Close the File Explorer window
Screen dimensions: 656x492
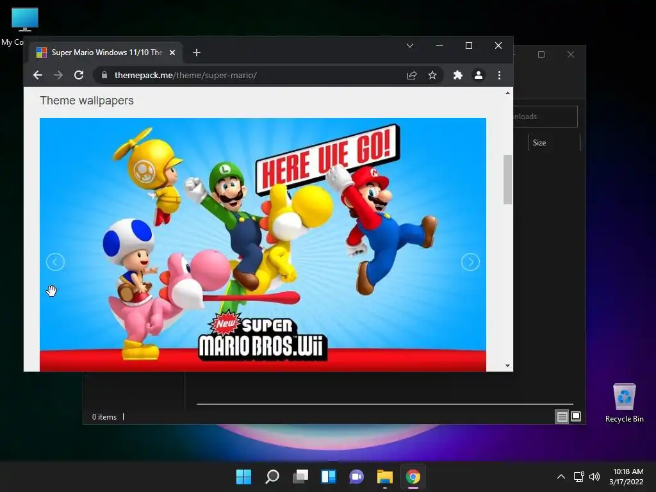click(x=571, y=55)
